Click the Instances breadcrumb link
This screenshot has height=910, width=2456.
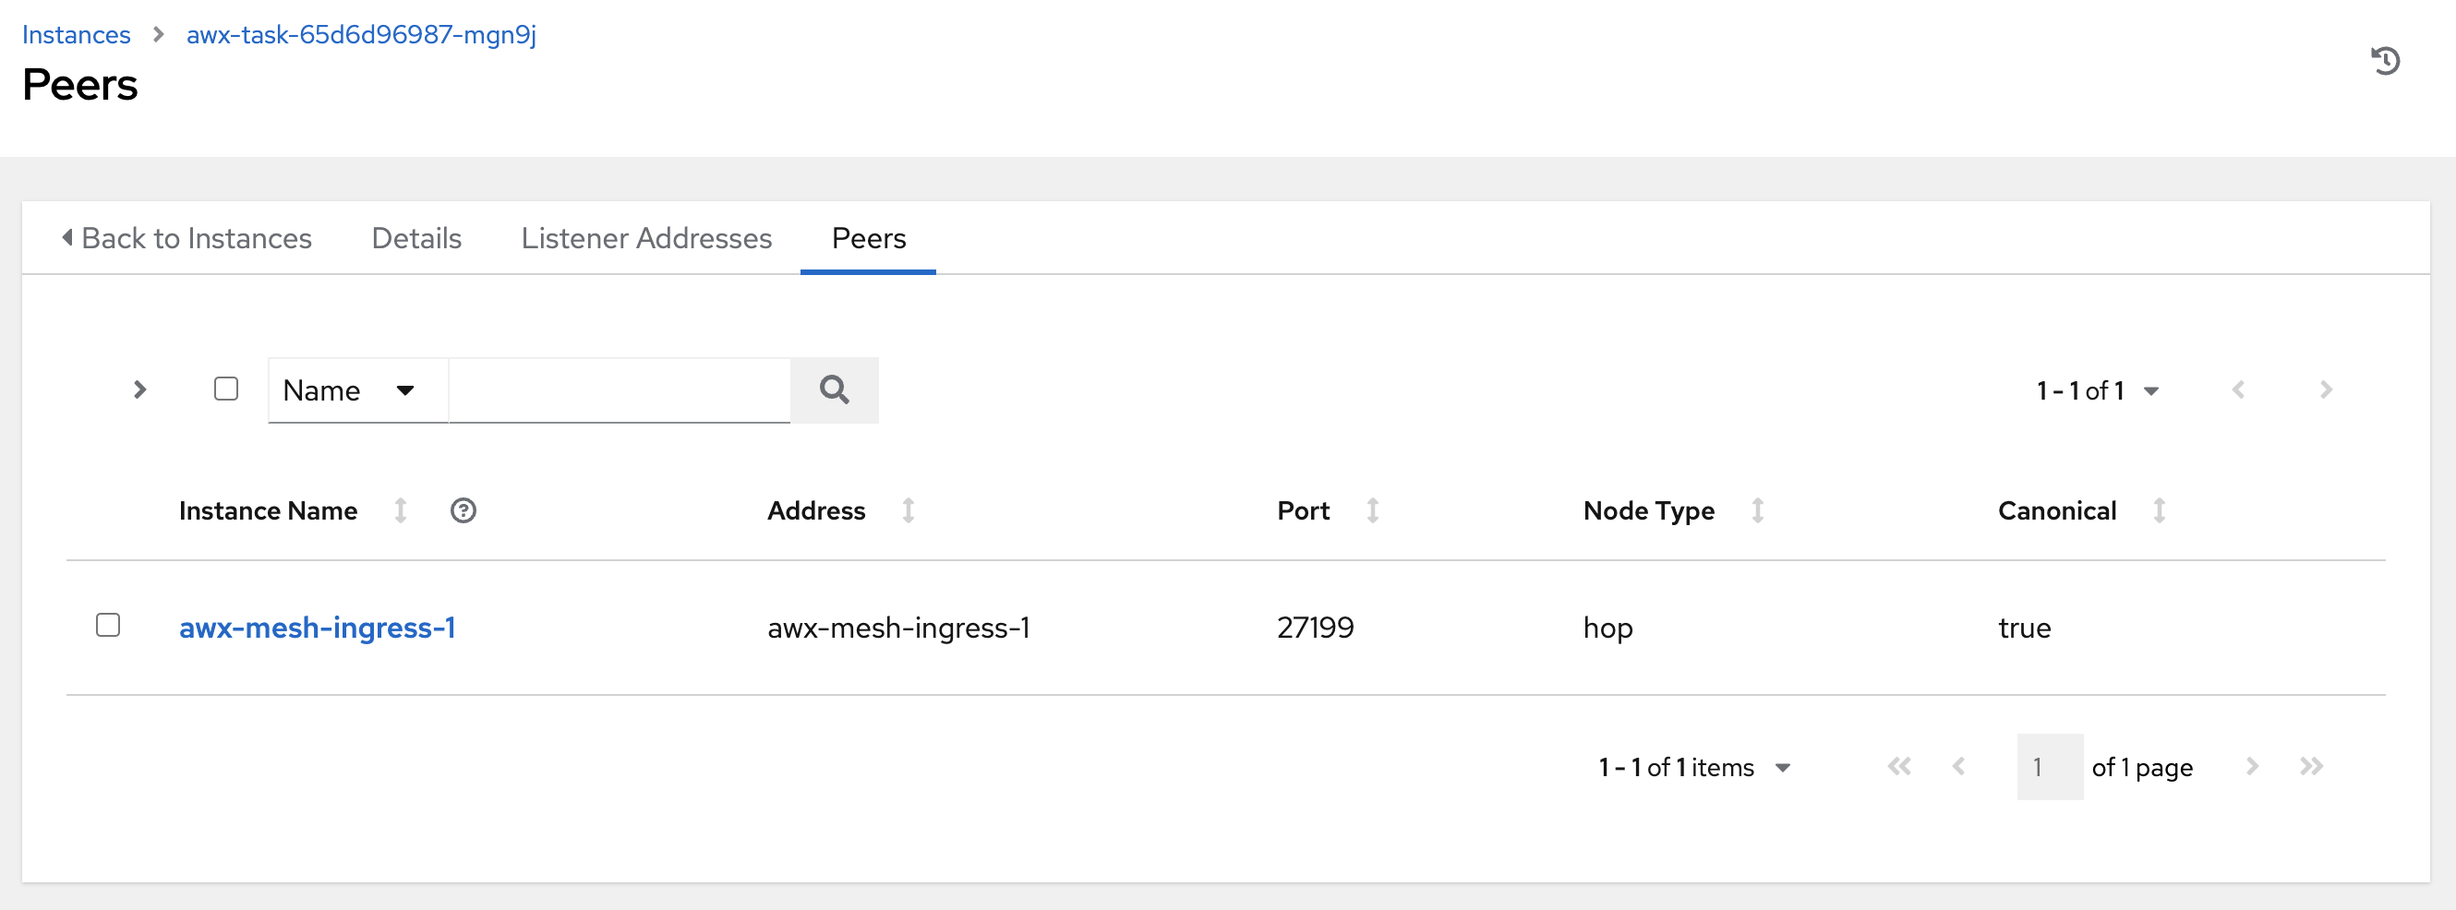tap(77, 34)
